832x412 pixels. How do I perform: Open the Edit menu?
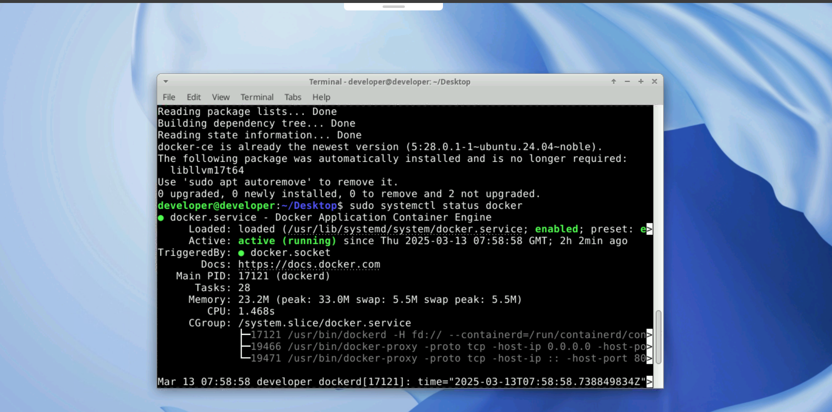(x=194, y=97)
